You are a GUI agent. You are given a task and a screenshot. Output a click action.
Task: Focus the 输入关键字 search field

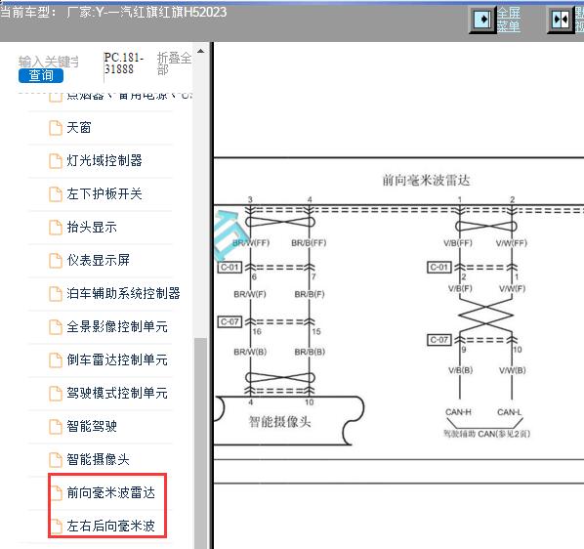pyautogui.click(x=49, y=62)
